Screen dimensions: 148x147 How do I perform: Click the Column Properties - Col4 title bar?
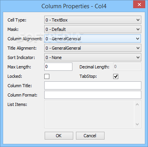(x=74, y=6)
